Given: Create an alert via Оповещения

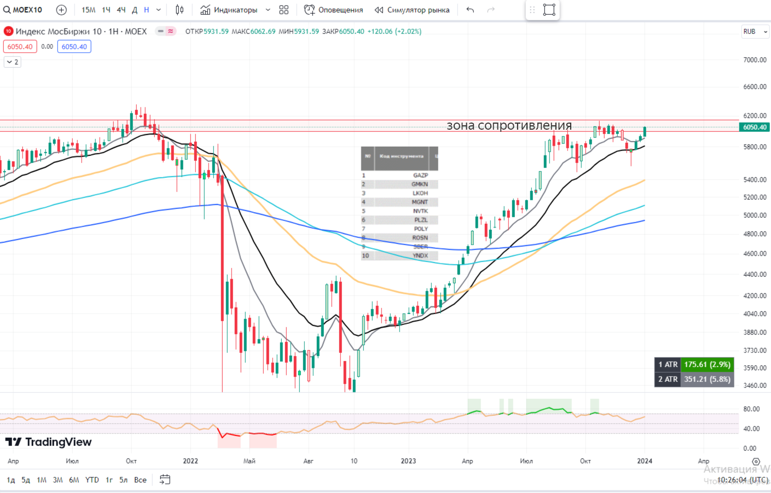Looking at the screenshot, I should click(x=333, y=10).
